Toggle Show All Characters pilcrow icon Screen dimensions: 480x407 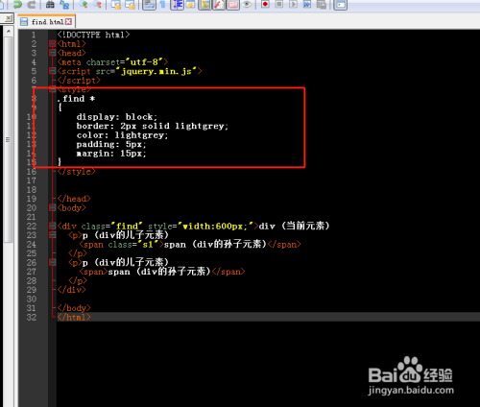coord(162,4)
